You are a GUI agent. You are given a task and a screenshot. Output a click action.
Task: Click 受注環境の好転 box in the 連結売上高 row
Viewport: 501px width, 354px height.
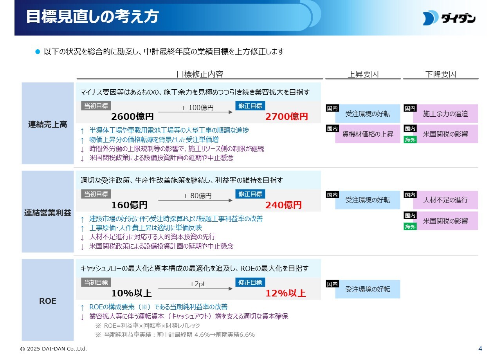click(x=368, y=114)
